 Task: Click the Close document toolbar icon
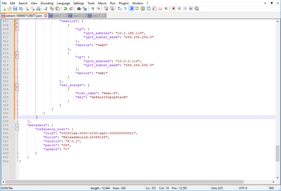tap(27, 8)
